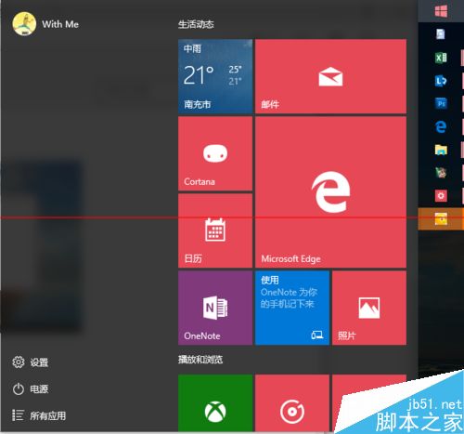Open the blue OneNote phone promo tile
Viewport: 464px width, 434px height.
292,308
